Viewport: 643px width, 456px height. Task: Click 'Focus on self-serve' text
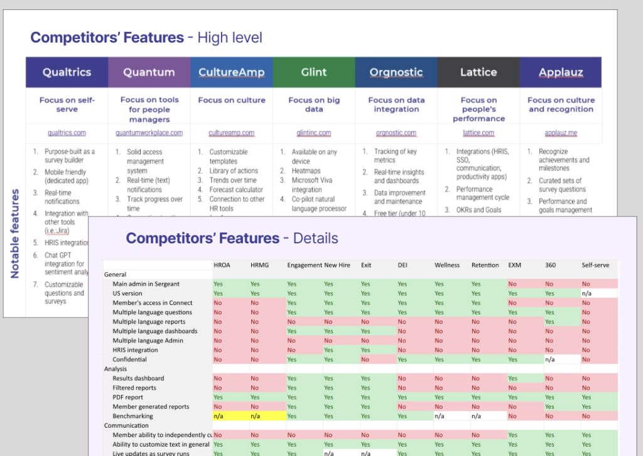pos(67,105)
